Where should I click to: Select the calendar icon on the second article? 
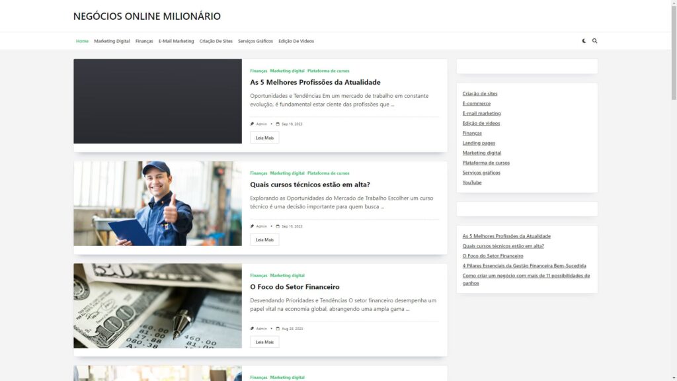click(276, 226)
